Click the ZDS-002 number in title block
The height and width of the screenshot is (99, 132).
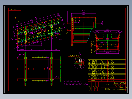(x=123, y=82)
